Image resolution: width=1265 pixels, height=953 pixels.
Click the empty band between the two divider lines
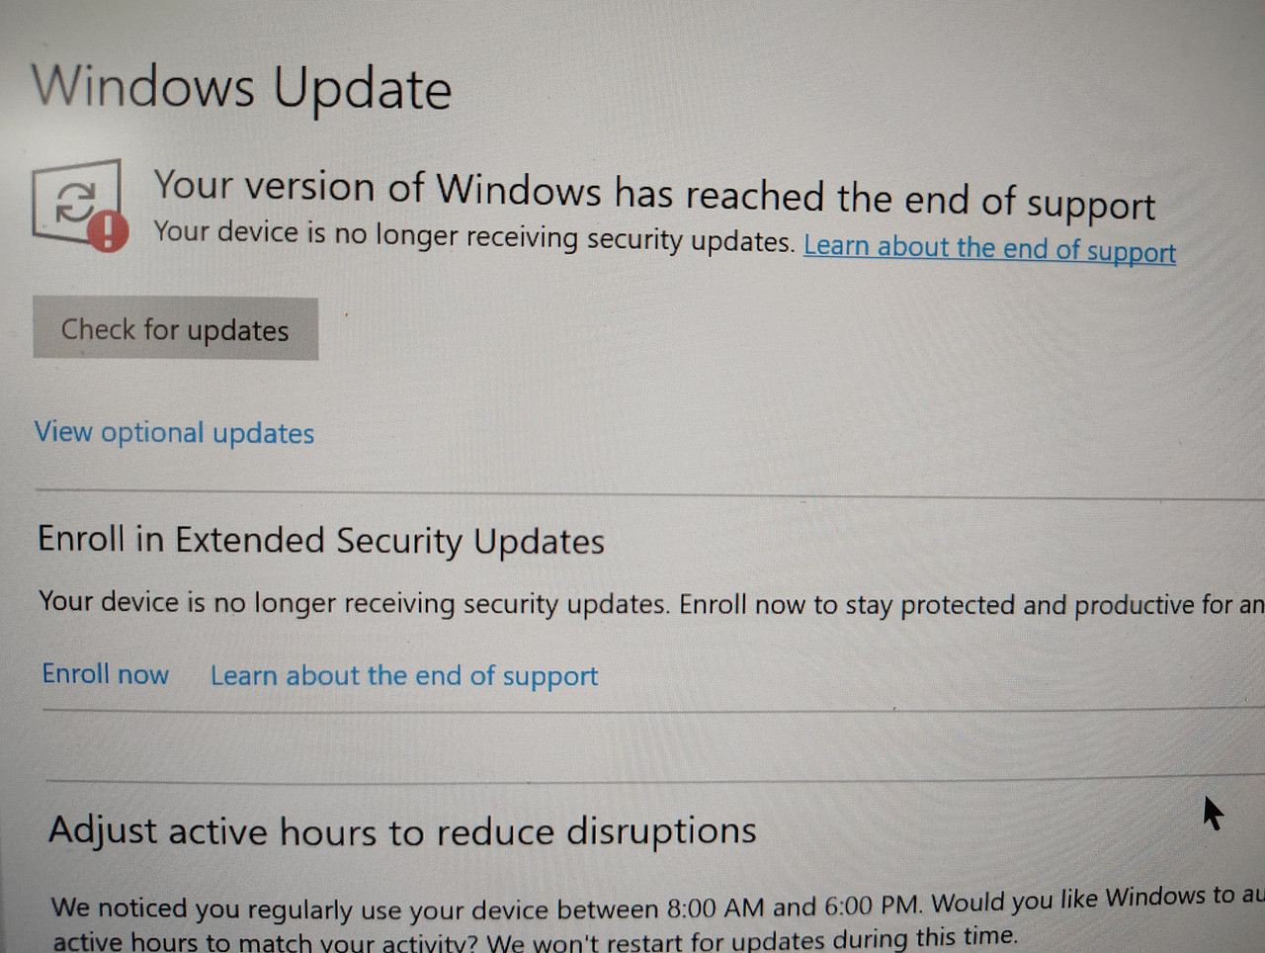pyautogui.click(x=653, y=743)
